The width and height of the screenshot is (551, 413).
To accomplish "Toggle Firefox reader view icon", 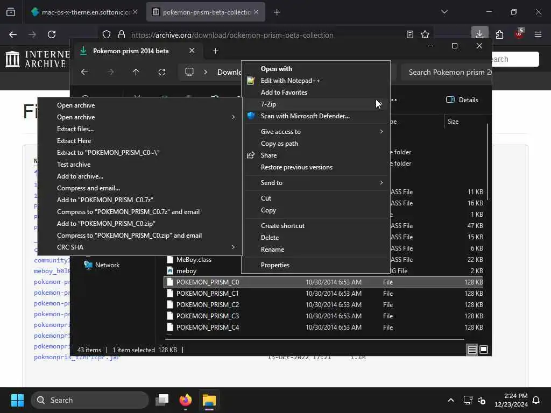I will pos(409,34).
